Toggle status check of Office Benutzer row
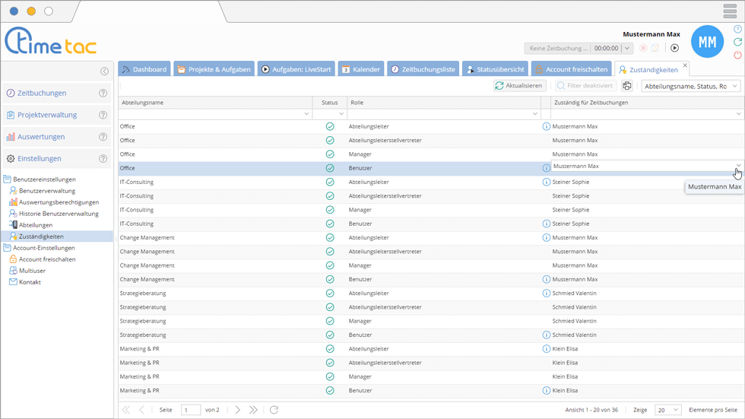The height and width of the screenshot is (419, 745). coord(330,168)
